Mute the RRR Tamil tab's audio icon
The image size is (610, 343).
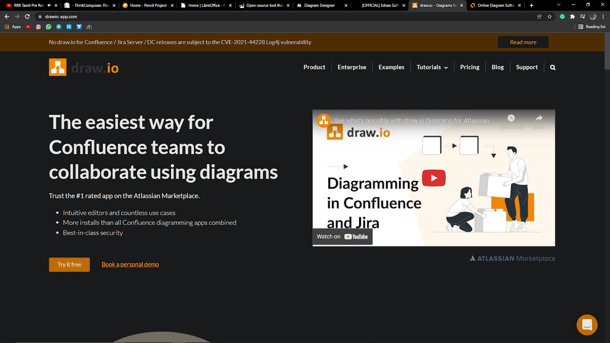[49, 5]
